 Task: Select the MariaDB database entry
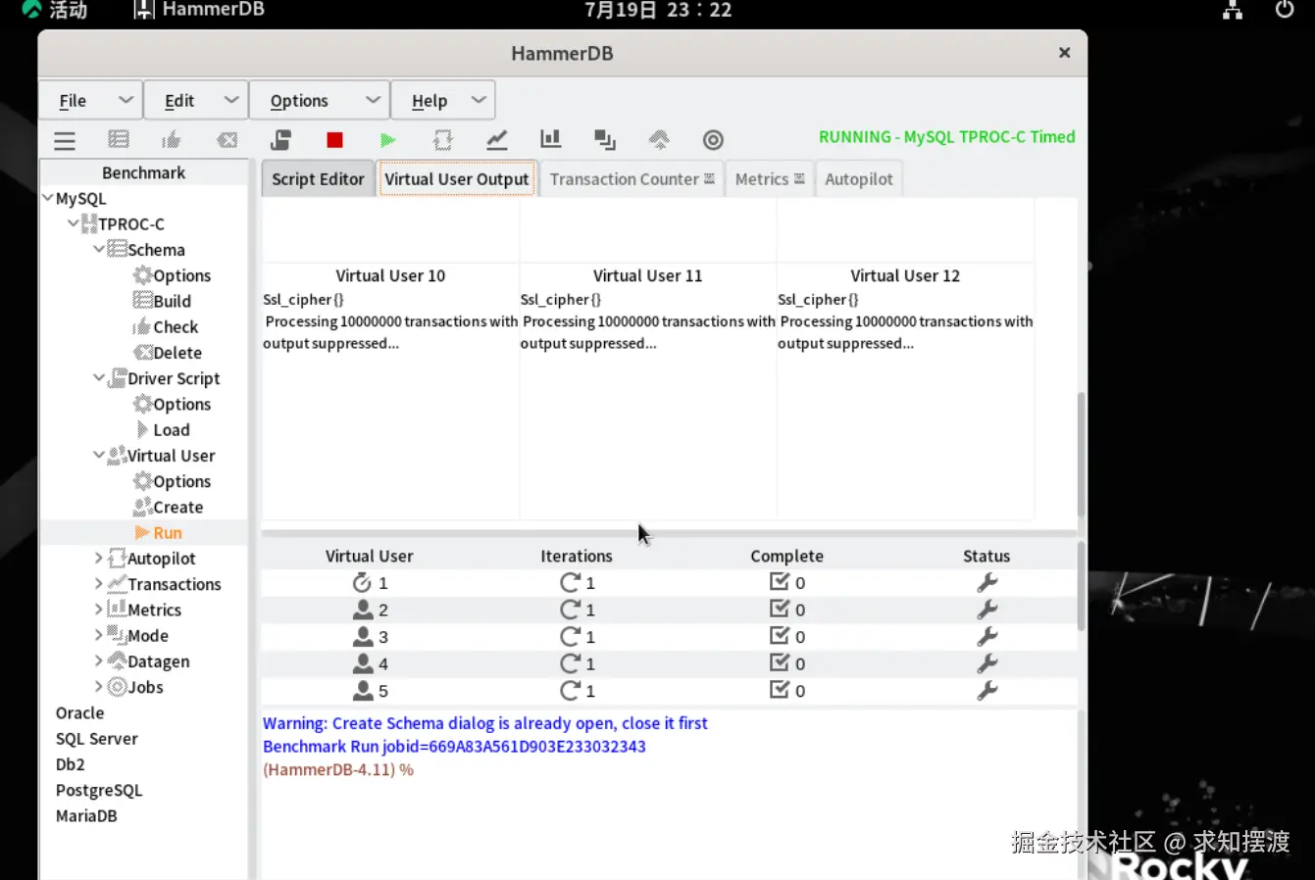(86, 815)
